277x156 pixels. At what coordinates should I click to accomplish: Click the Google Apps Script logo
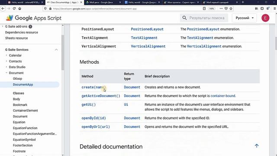[34, 18]
